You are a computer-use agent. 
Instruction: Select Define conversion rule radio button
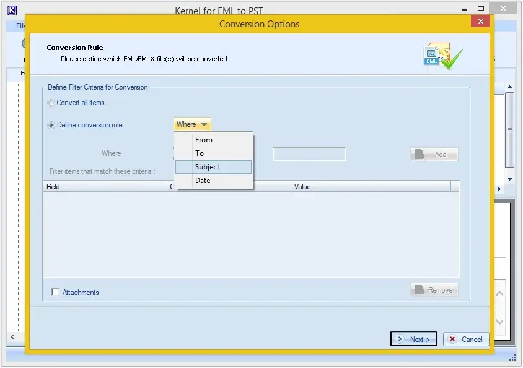point(51,125)
